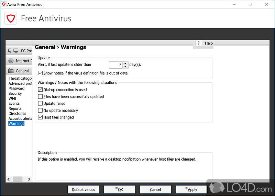Viewport: 275px width, 196px height.
Task: Click the Cancel button
Action: (x=155, y=189)
